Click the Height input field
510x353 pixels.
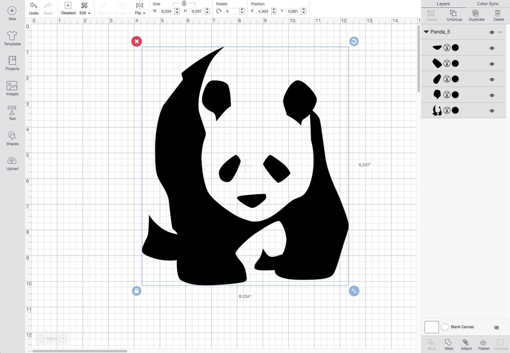(x=197, y=11)
